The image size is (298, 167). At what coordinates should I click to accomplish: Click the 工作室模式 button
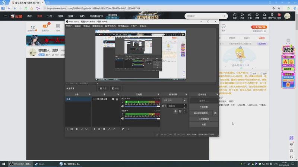click(x=204, y=119)
